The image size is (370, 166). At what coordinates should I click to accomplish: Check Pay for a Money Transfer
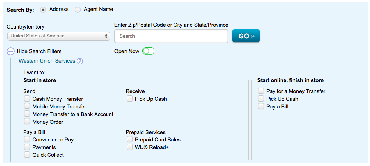point(261,91)
